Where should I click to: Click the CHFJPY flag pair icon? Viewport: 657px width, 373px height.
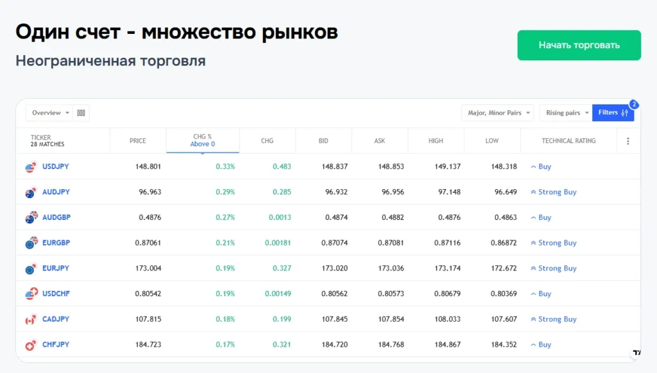point(30,345)
